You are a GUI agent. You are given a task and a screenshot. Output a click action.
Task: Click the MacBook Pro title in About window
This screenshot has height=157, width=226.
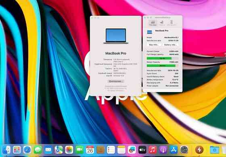click(x=116, y=53)
